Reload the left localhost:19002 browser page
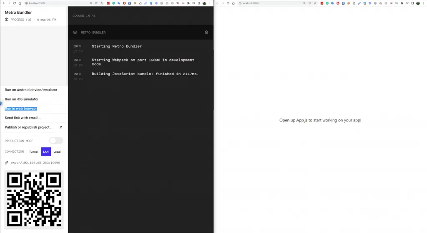427x233 pixels. click(x=15, y=3)
